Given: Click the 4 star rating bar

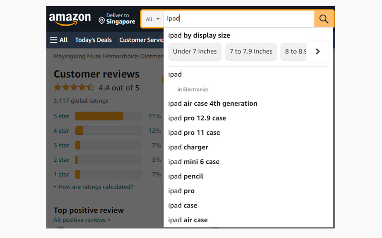Looking at the screenshot, I should coord(108,130).
